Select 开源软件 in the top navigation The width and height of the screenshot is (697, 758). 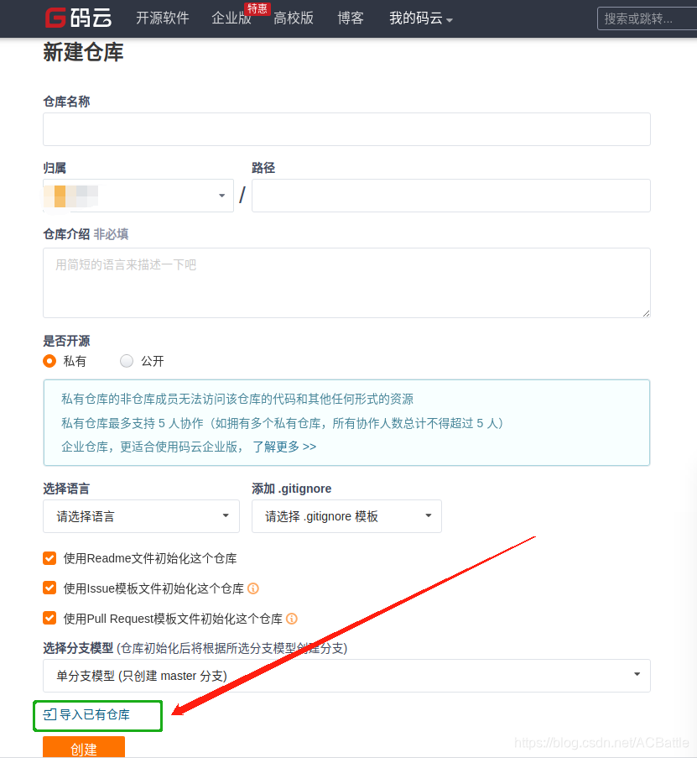[162, 18]
